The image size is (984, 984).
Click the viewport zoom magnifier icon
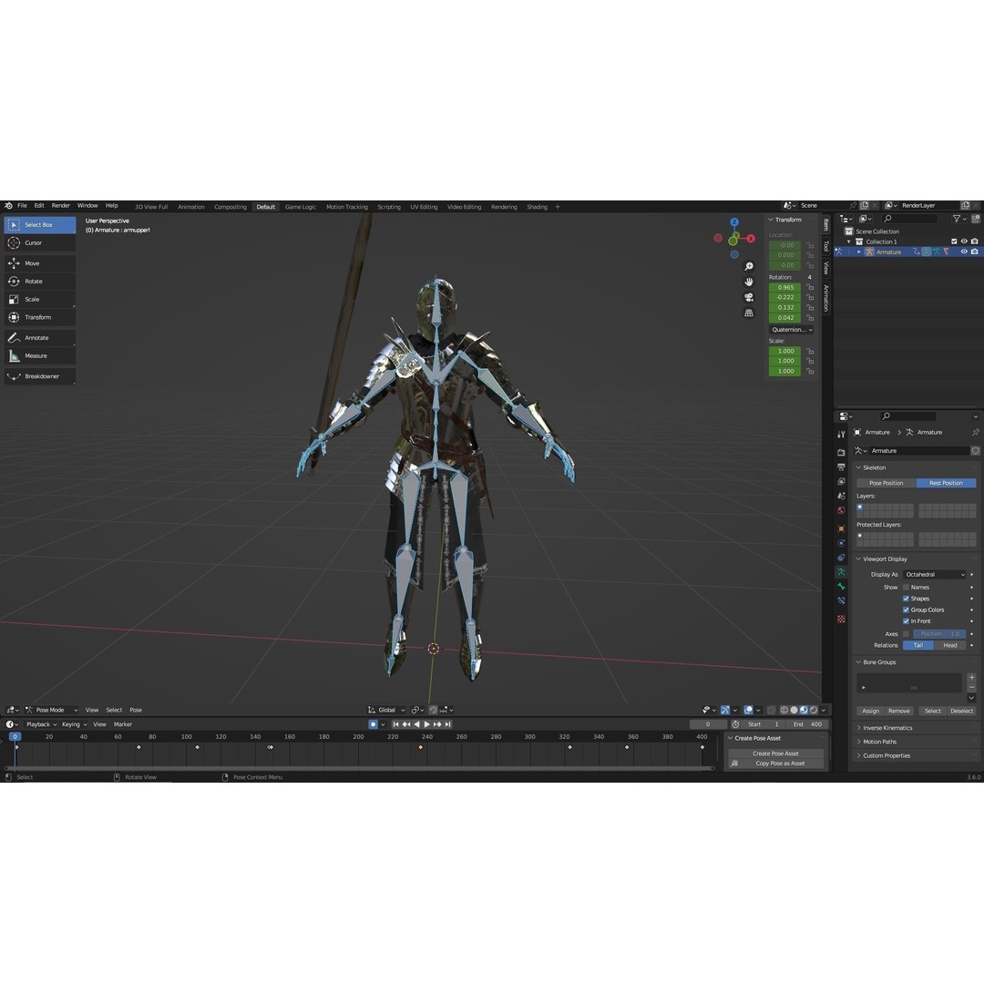[x=749, y=267]
